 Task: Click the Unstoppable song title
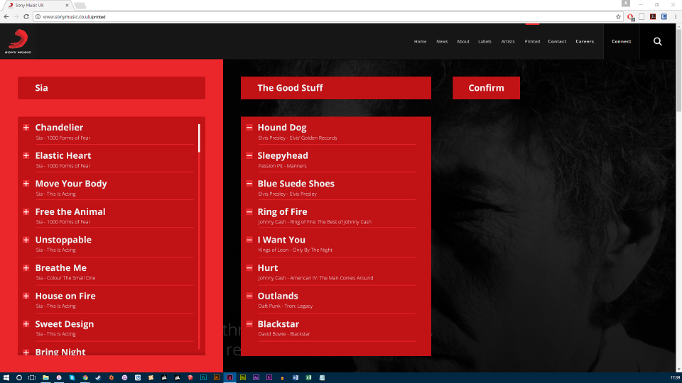[x=63, y=240]
